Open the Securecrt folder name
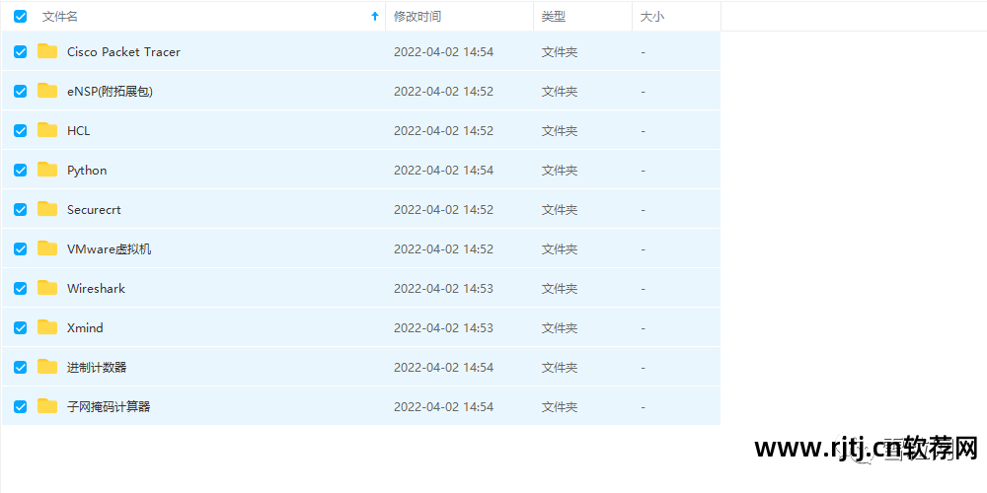Image resolution: width=987 pixels, height=493 pixels. 94,210
